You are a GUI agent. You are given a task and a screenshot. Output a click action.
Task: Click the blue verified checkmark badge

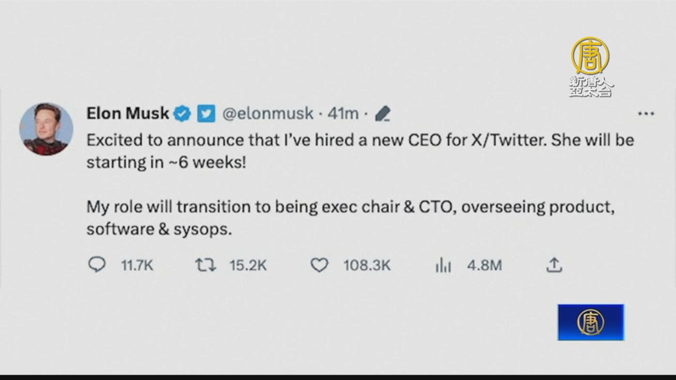[x=182, y=114]
